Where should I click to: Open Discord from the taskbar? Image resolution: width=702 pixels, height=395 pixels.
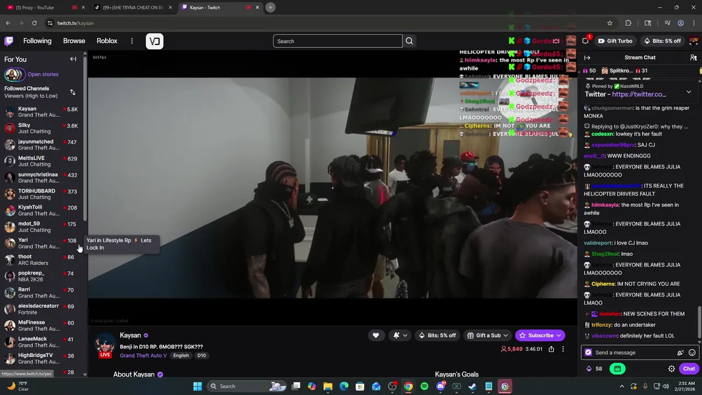tap(440, 386)
